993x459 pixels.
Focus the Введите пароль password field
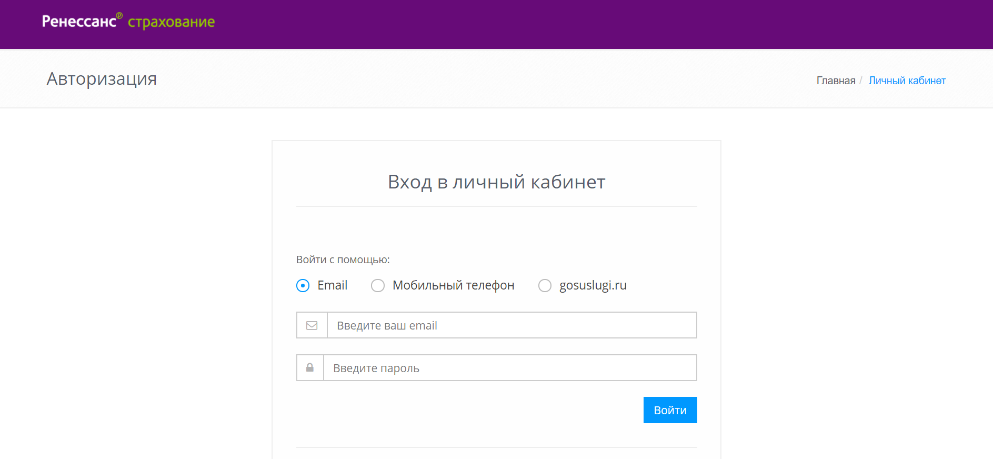tap(509, 368)
